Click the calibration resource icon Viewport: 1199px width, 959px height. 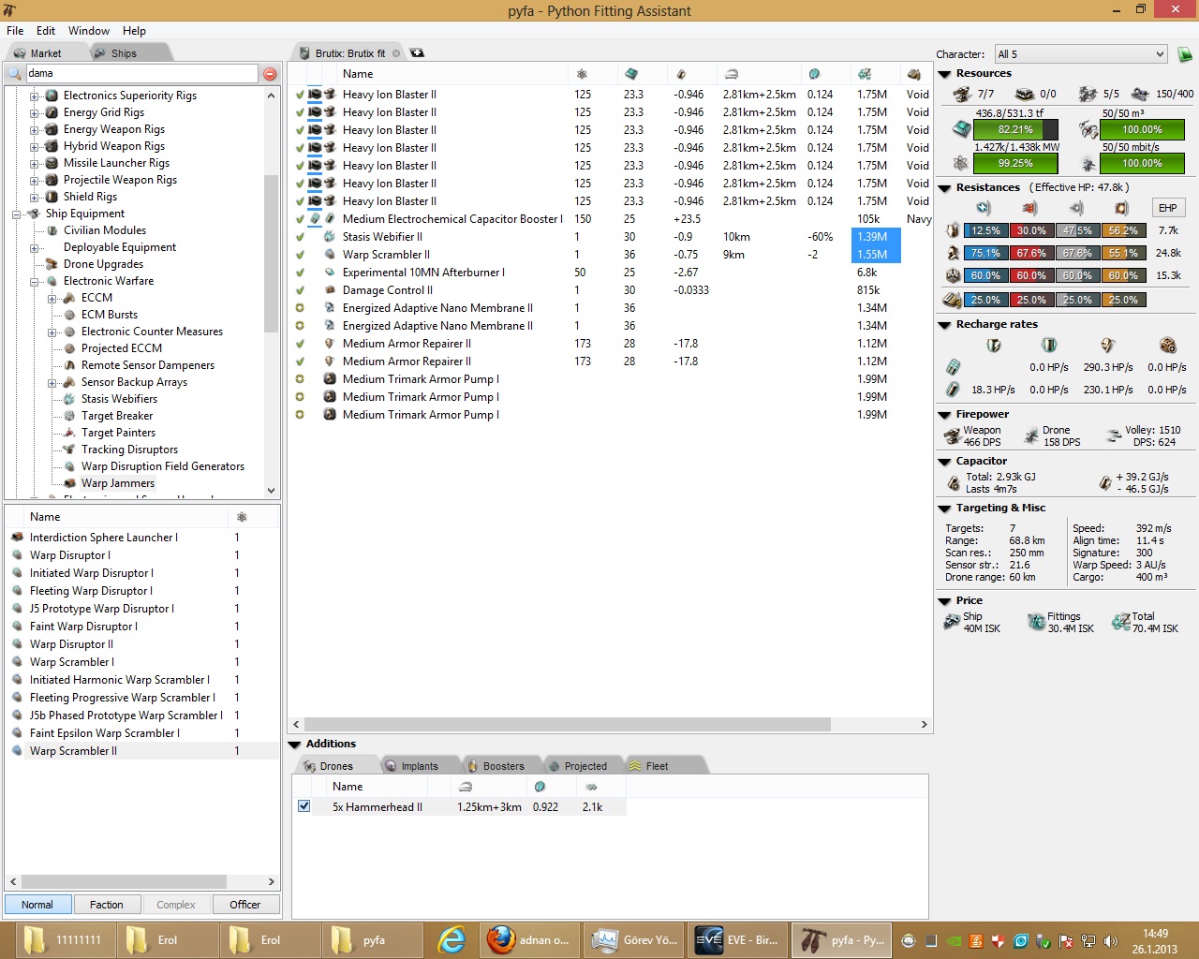pos(1140,94)
